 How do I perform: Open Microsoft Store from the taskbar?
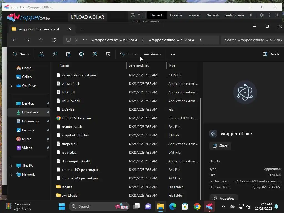tap(185, 206)
